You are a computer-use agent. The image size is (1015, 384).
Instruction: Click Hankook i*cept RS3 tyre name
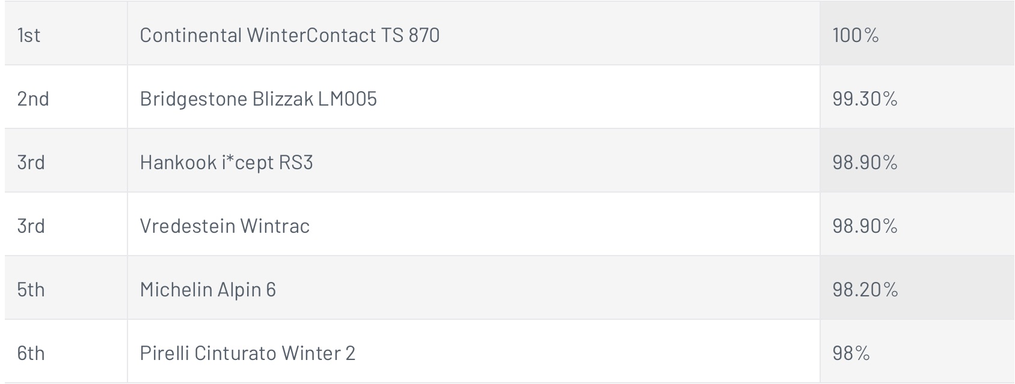tap(226, 162)
